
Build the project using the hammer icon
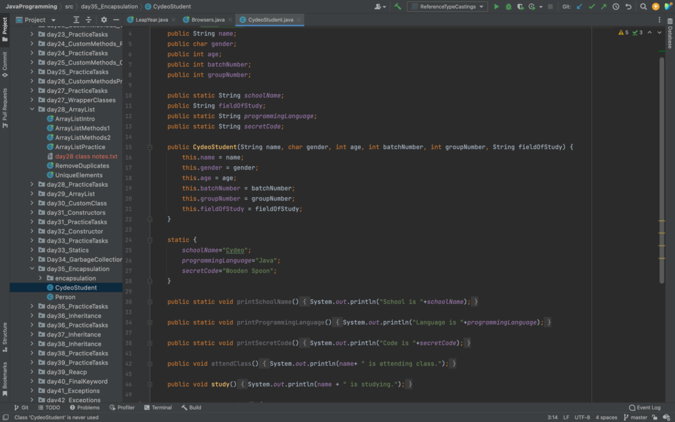click(397, 7)
